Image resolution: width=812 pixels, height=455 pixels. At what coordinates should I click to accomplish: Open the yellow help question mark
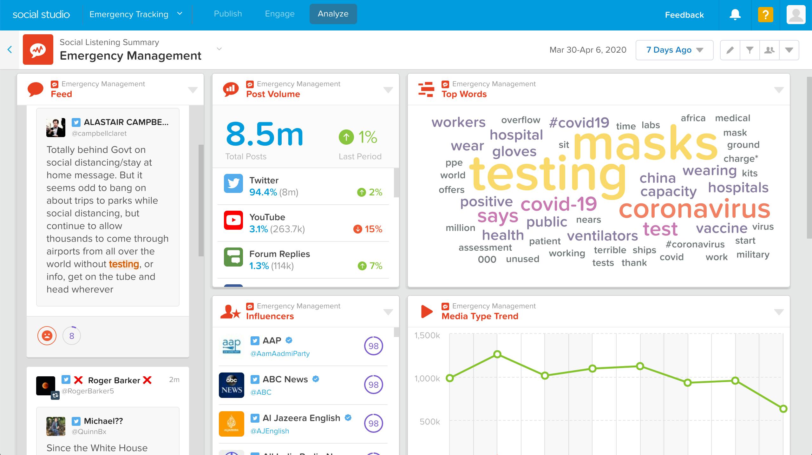766,15
